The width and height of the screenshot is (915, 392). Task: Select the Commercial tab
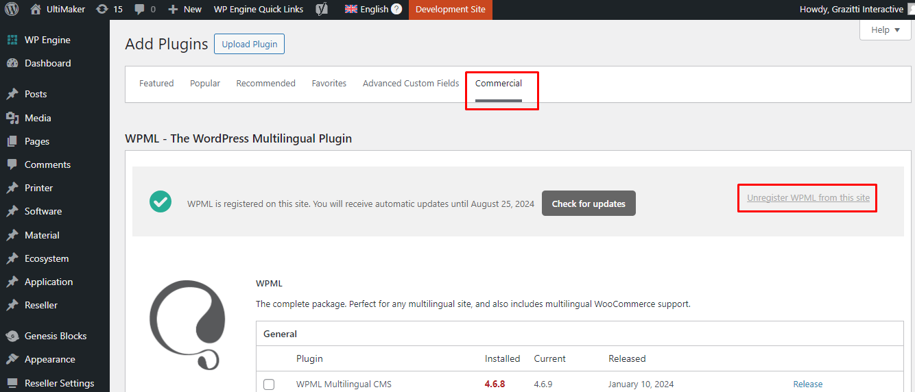click(499, 84)
